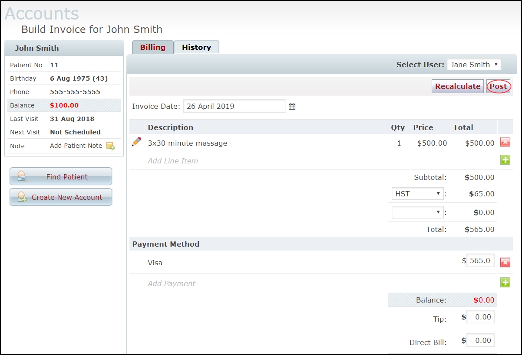The height and width of the screenshot is (355, 522).
Task: Click the Description column header
Action: 171,127
